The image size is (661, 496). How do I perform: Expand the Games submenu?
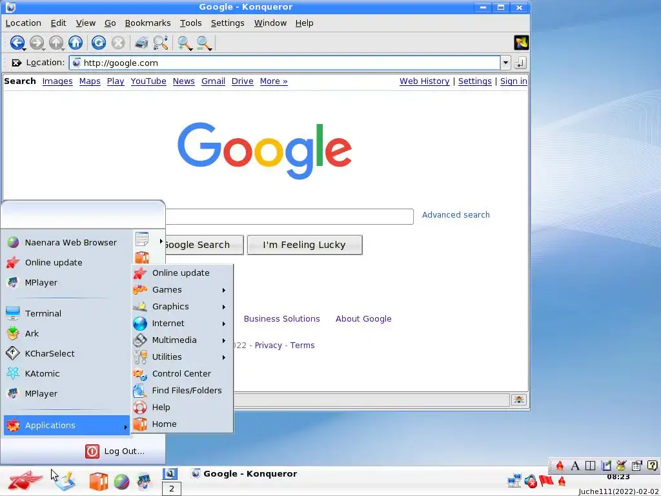tap(182, 290)
